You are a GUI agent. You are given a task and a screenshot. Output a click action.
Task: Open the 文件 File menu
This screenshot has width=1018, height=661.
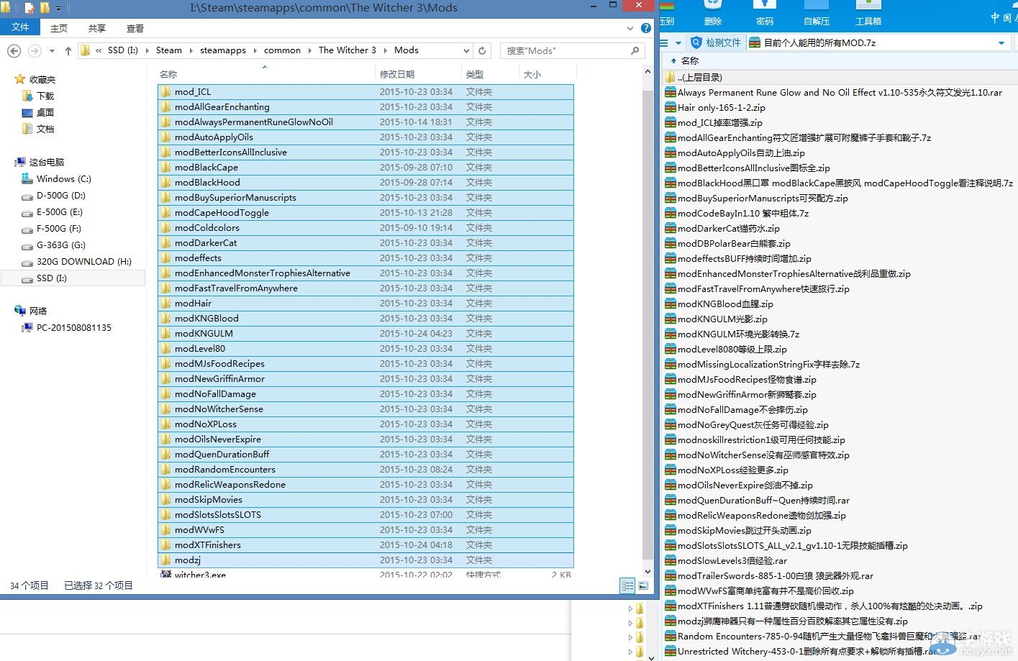[x=20, y=27]
